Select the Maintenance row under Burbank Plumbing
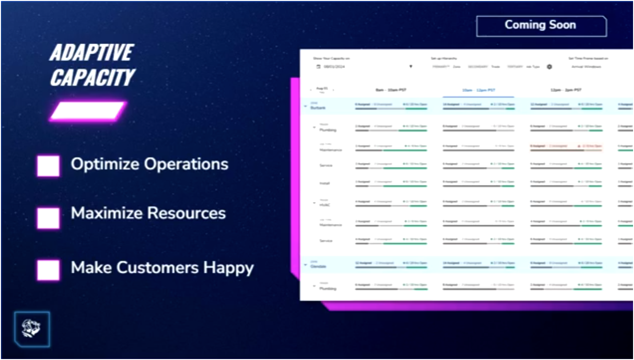 click(331, 150)
